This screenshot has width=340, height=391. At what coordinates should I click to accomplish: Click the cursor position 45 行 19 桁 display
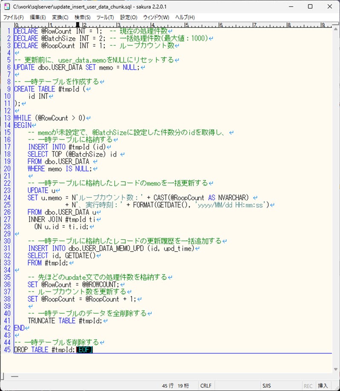(175, 386)
